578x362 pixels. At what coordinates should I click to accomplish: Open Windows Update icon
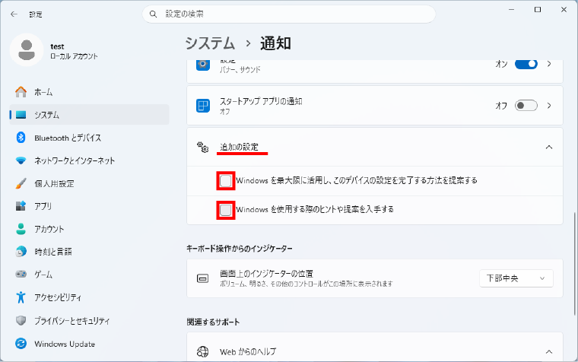[x=21, y=344]
